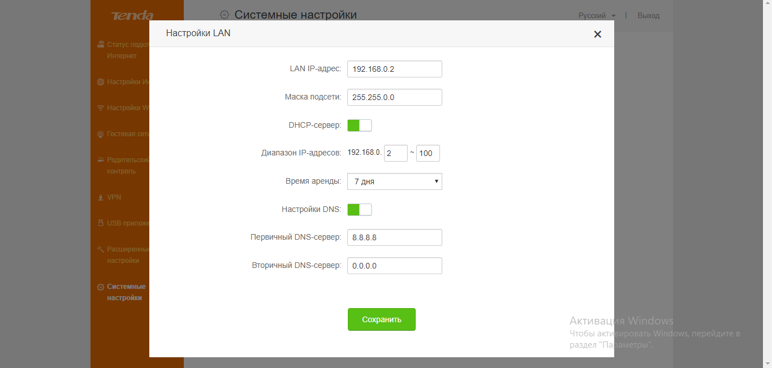This screenshot has width=772, height=368.
Task: Click the wrench icon for Расширенные настройки
Action: (x=101, y=249)
